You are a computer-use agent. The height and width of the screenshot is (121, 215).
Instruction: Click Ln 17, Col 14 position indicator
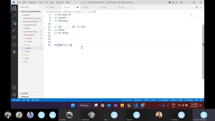coord(127,100)
